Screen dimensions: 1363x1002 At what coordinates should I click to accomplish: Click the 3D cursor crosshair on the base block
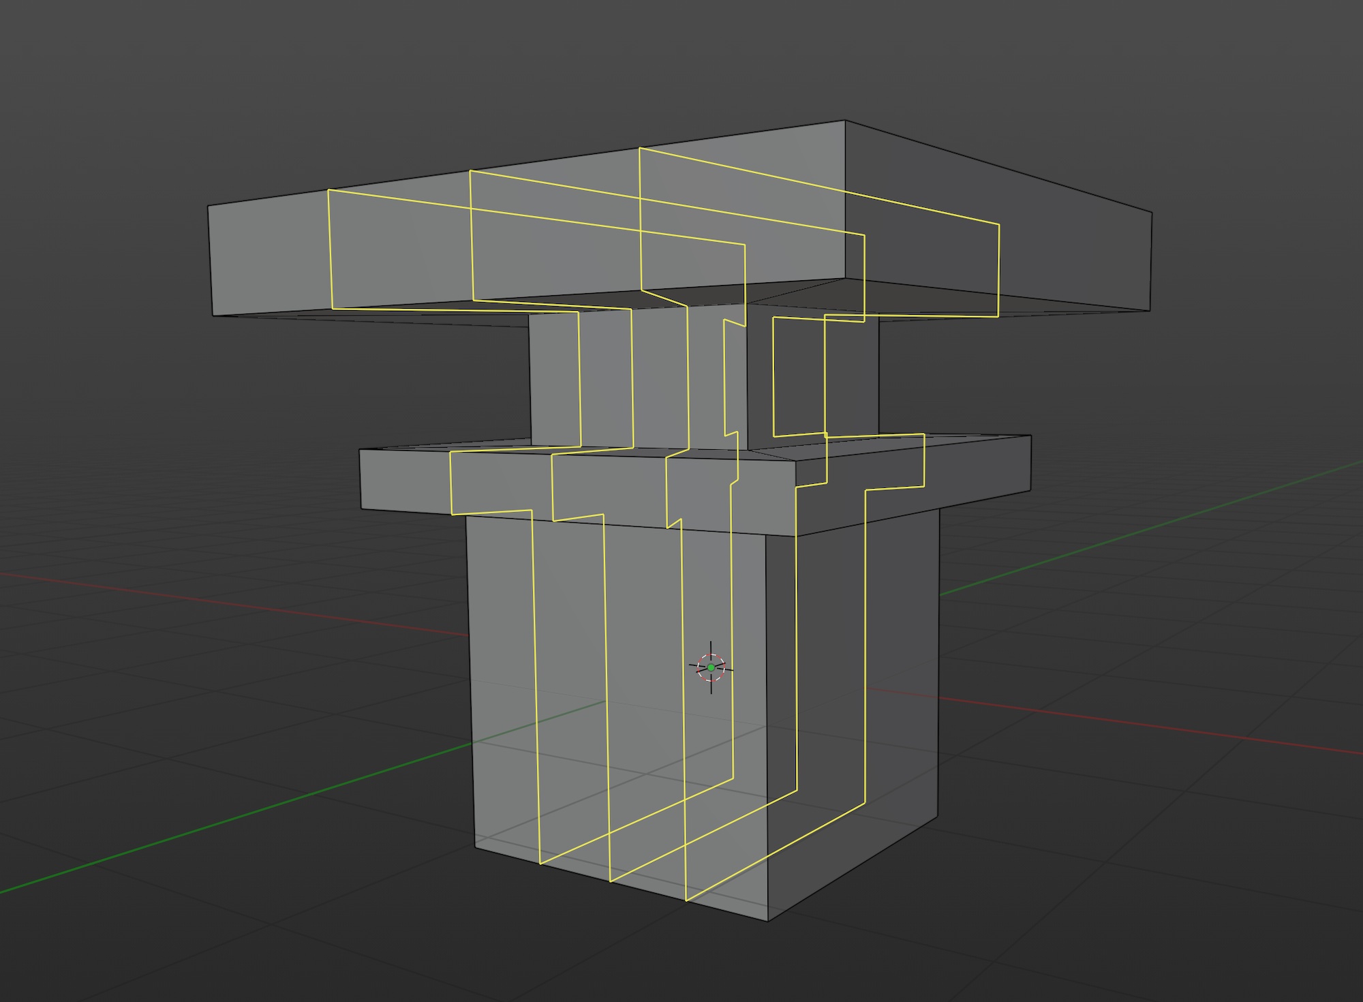pyautogui.click(x=711, y=667)
